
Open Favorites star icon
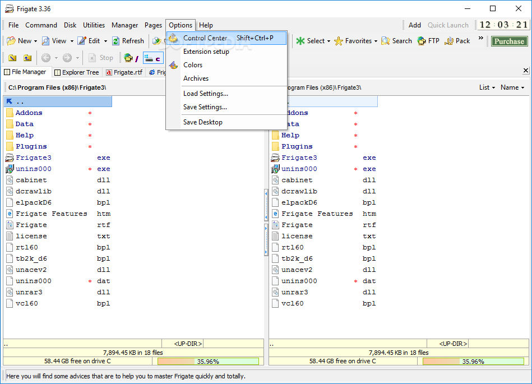[338, 41]
